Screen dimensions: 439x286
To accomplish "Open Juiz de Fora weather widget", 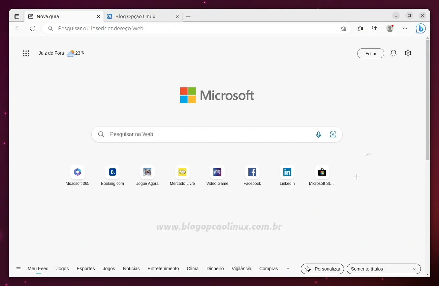I will [61, 53].
